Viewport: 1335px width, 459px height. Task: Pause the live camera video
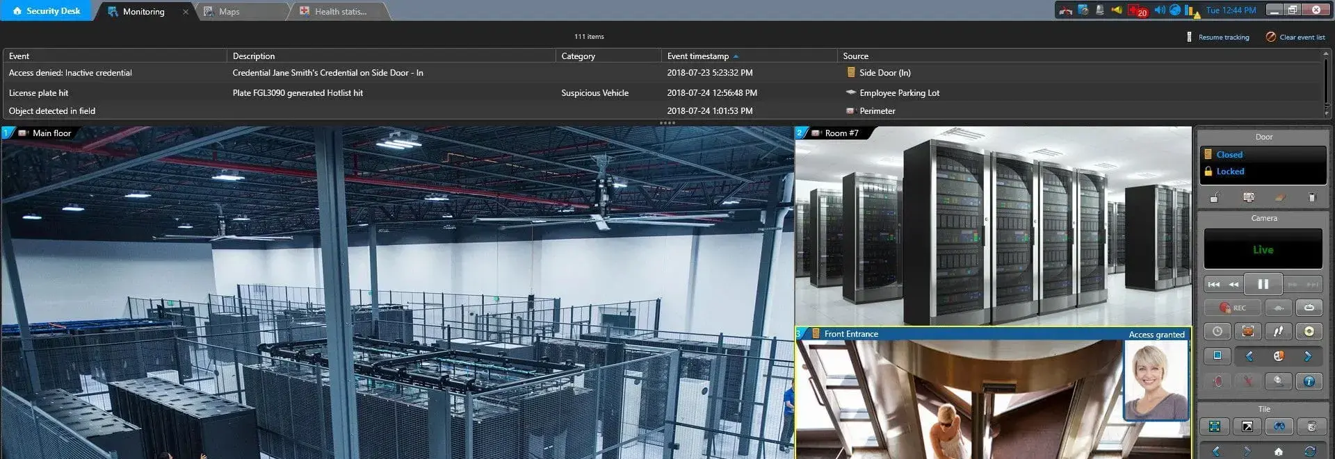(1263, 284)
